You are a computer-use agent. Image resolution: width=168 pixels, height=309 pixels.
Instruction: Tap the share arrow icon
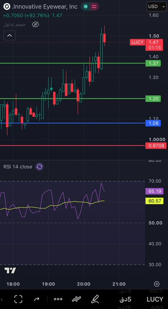click(37, 299)
